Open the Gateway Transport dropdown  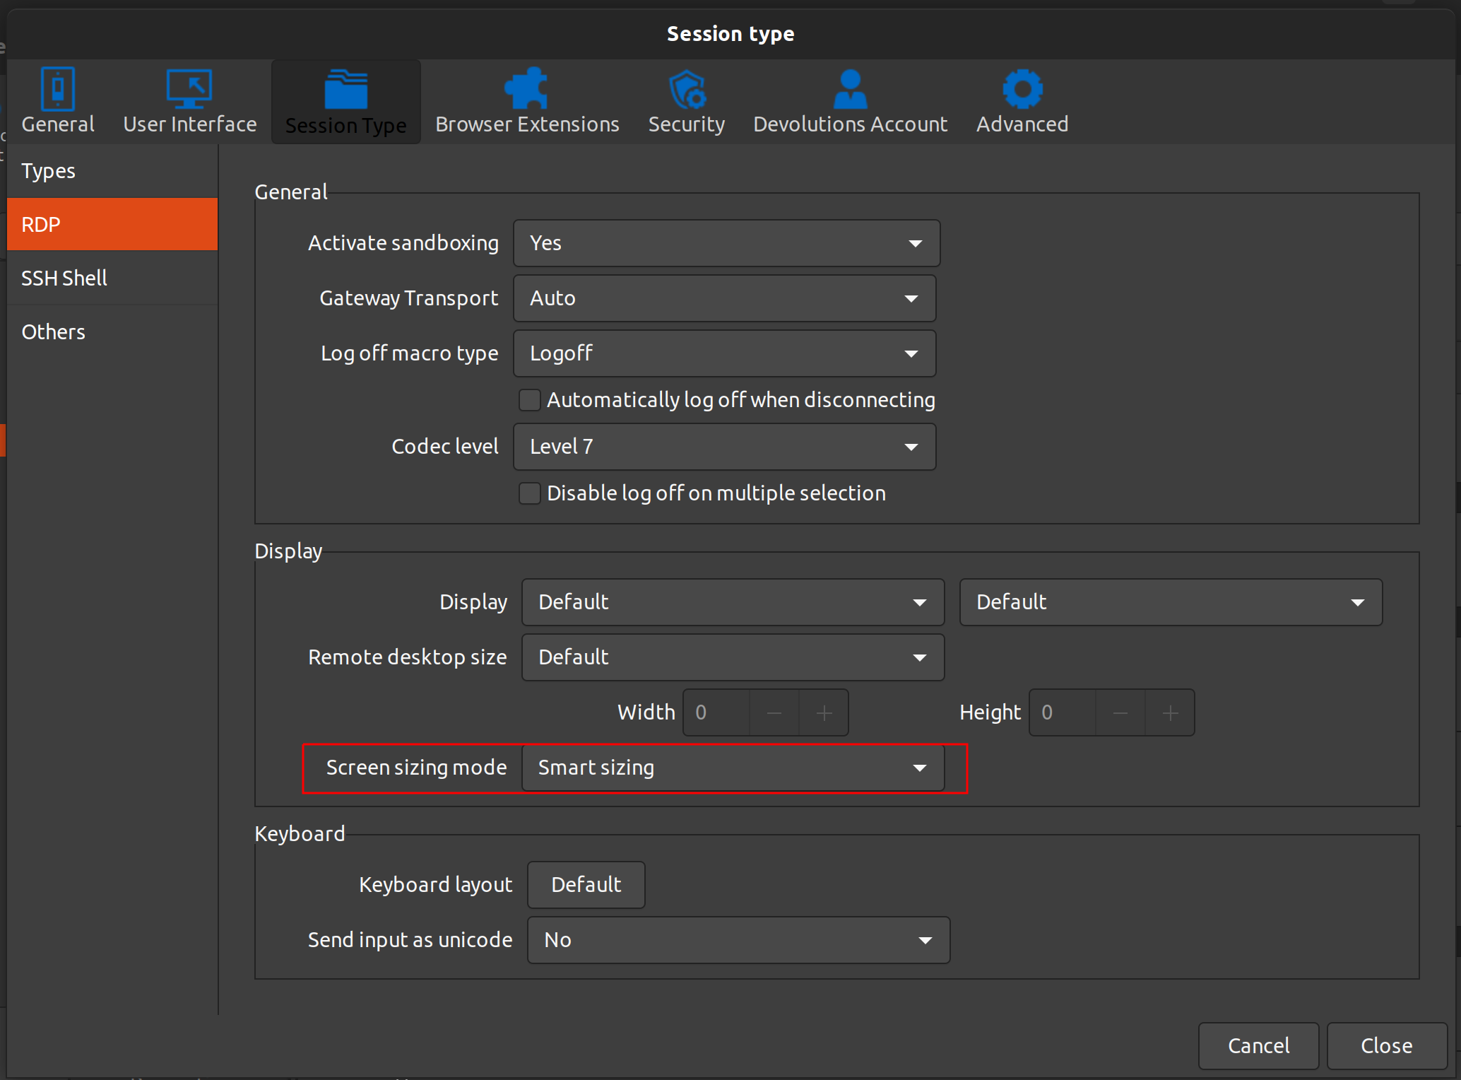[724, 298]
